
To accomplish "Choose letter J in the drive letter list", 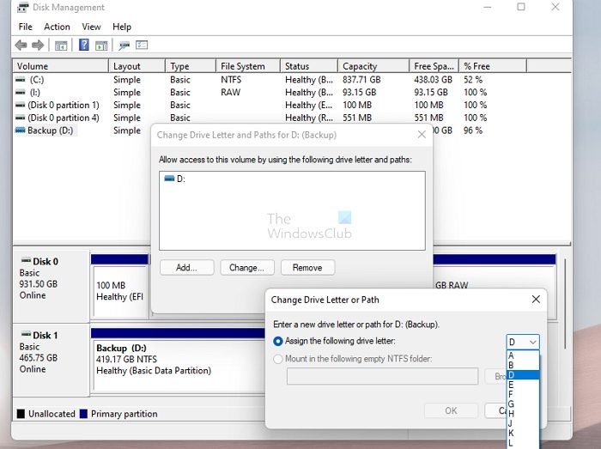I will [523, 423].
